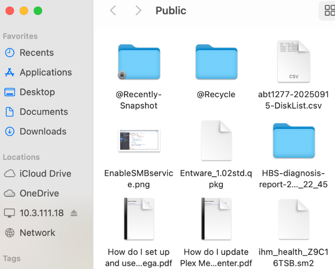
Task: Go forward with the right chevron
Action: point(138,11)
